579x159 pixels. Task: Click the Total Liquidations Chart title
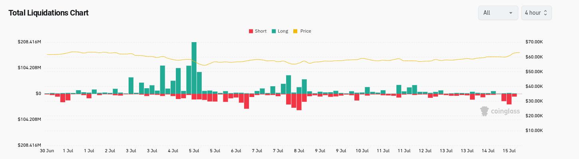tap(48, 13)
